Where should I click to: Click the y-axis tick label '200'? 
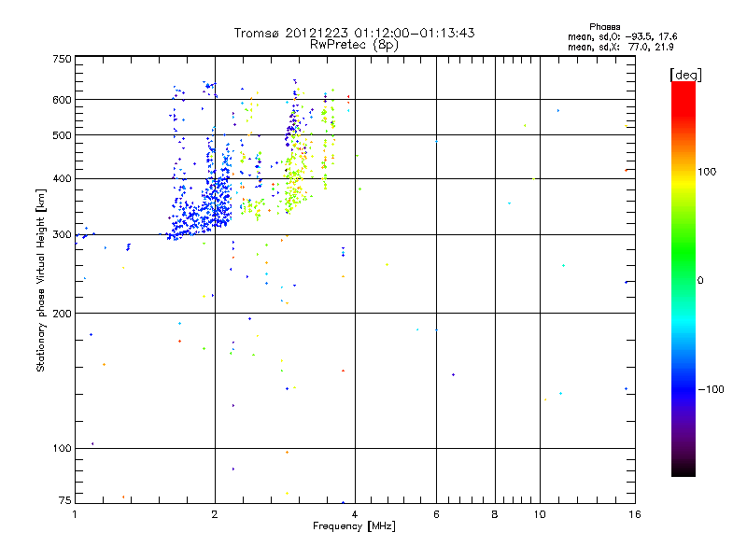click(62, 314)
